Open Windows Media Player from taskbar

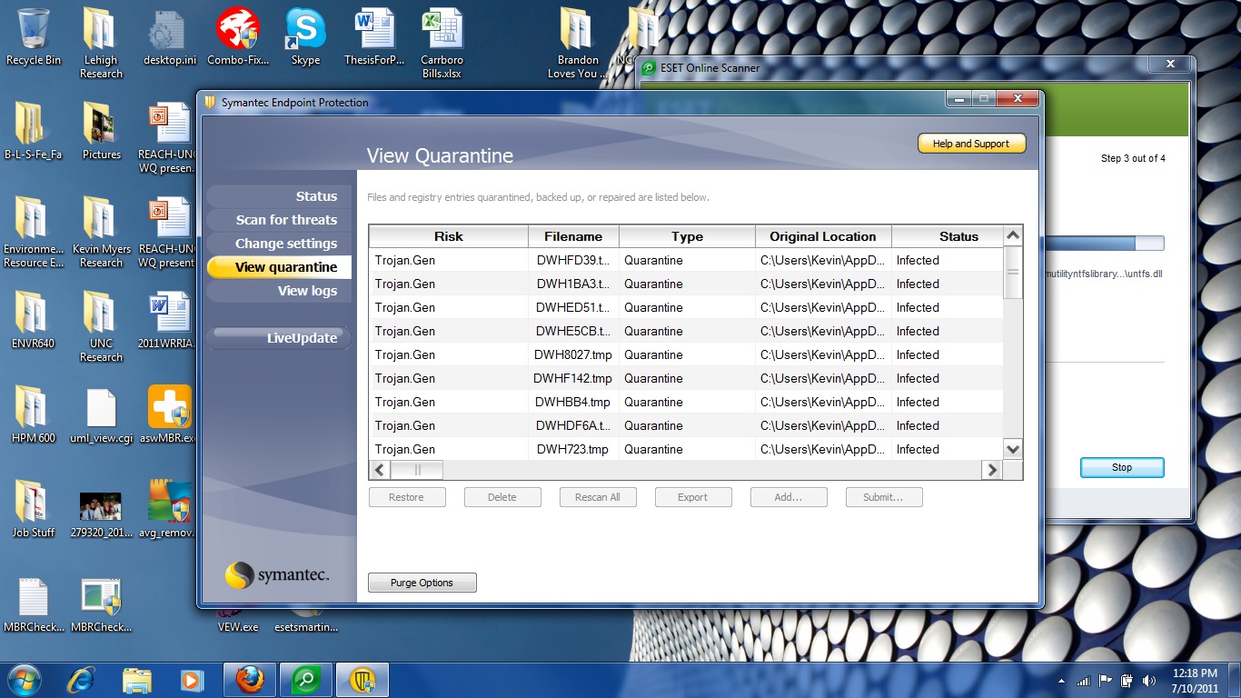click(x=192, y=680)
